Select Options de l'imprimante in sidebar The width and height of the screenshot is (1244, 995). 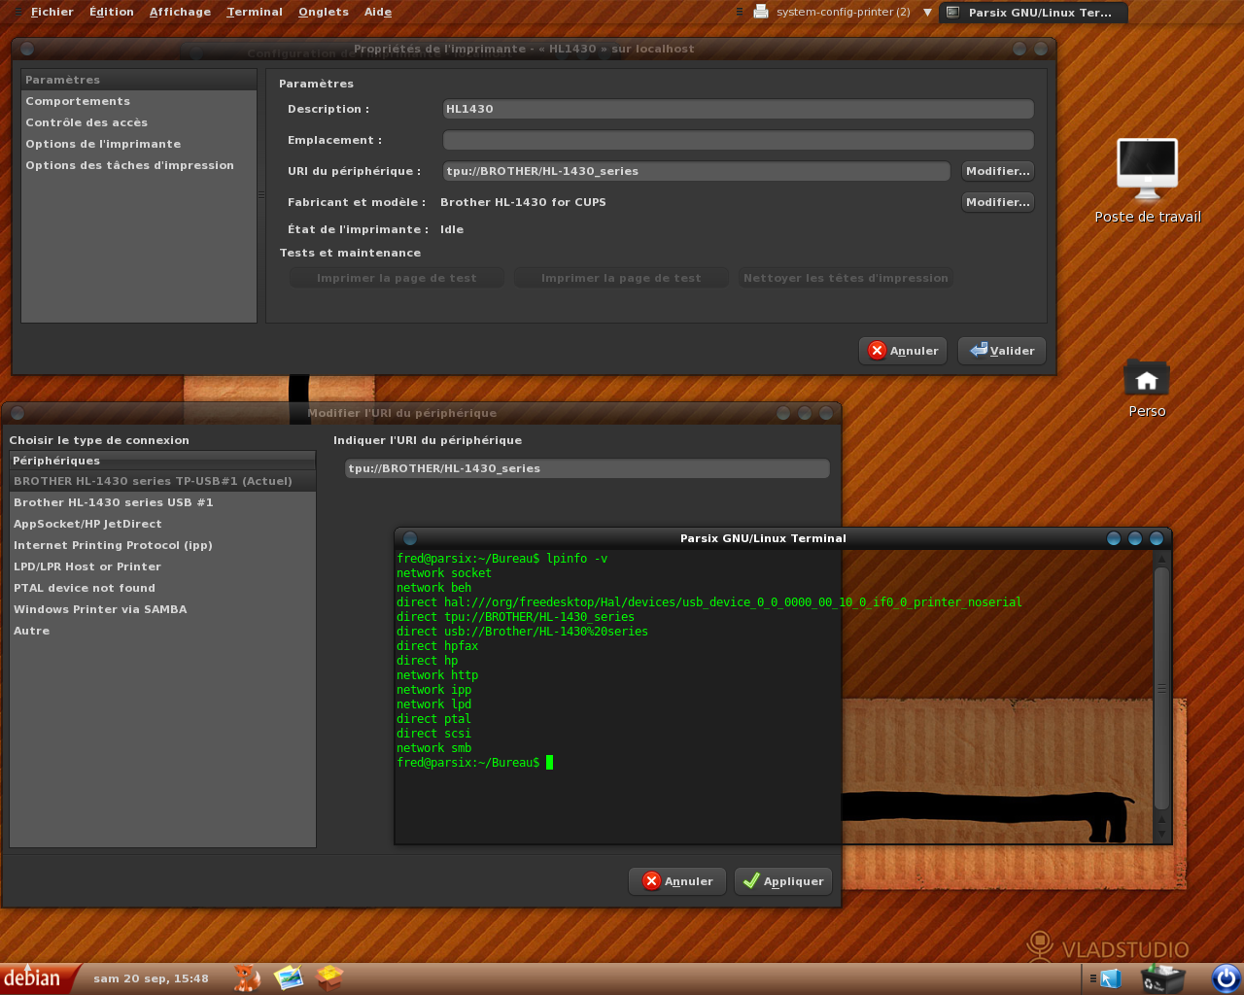[x=103, y=144]
